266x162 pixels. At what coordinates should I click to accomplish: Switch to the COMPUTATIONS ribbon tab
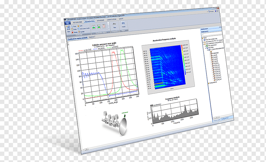112,20
